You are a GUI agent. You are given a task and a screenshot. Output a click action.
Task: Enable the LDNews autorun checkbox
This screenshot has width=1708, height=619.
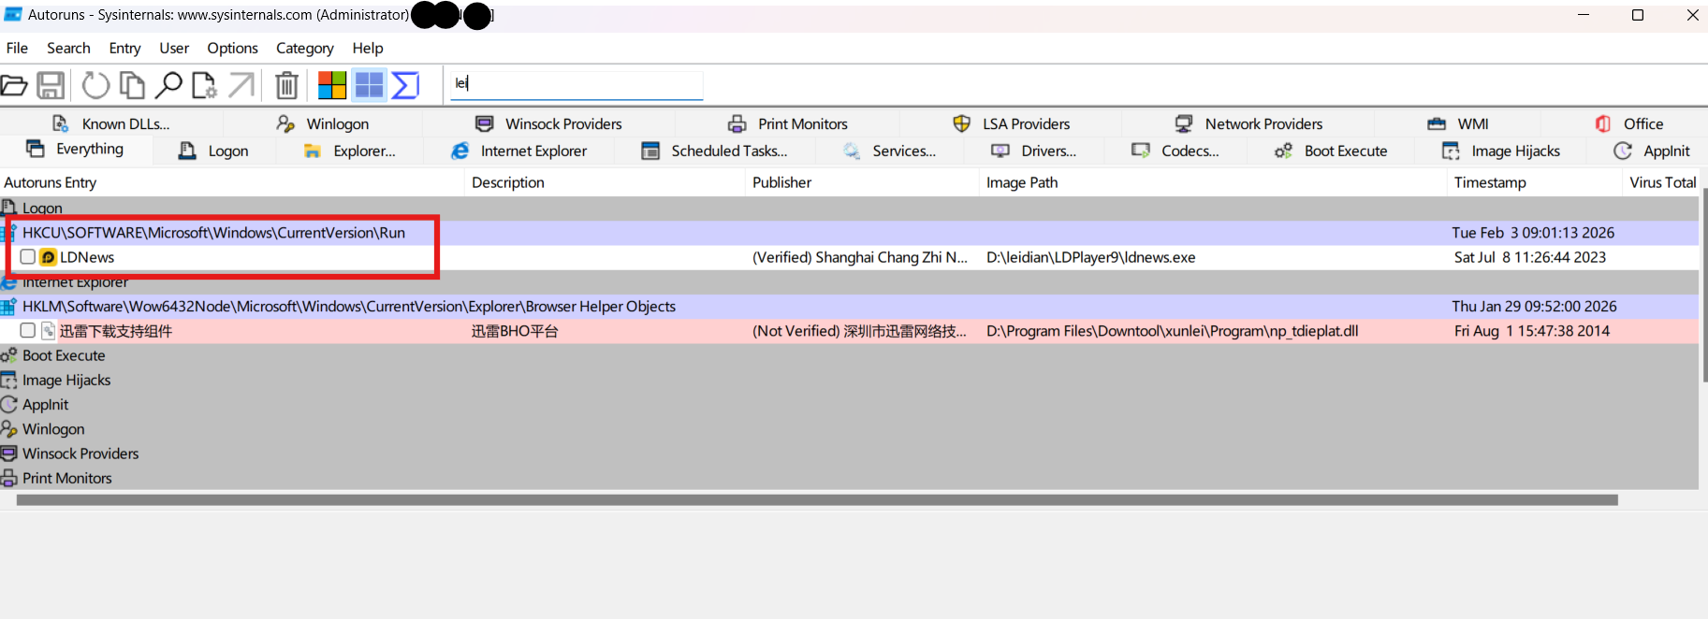28,257
